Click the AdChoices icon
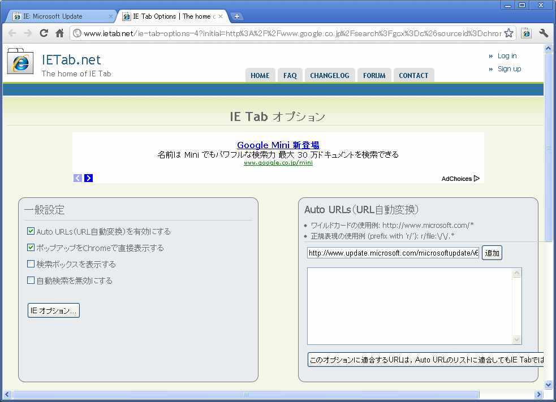Image resolution: width=556 pixels, height=402 pixels. (477, 178)
